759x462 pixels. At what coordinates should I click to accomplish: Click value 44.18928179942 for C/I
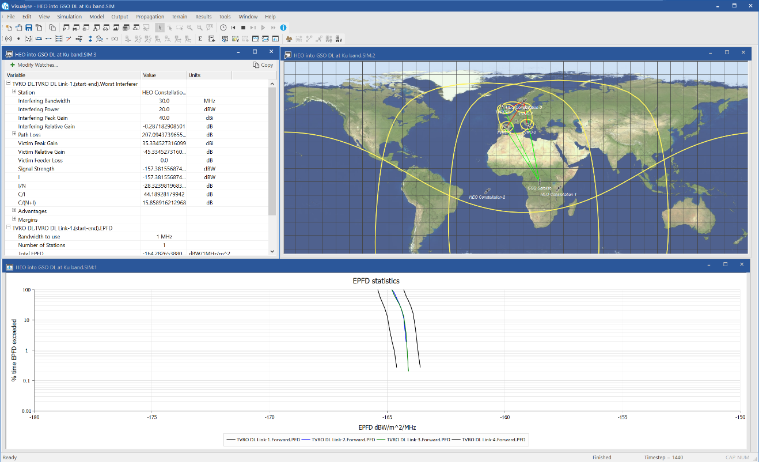pyautogui.click(x=164, y=194)
